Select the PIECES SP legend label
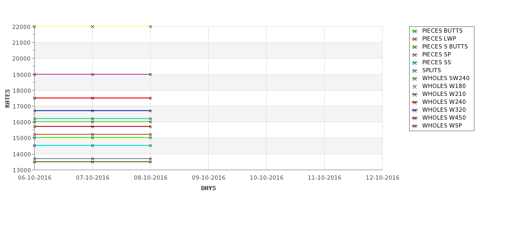Image resolution: width=514 pixels, height=226 pixels. pos(437,55)
